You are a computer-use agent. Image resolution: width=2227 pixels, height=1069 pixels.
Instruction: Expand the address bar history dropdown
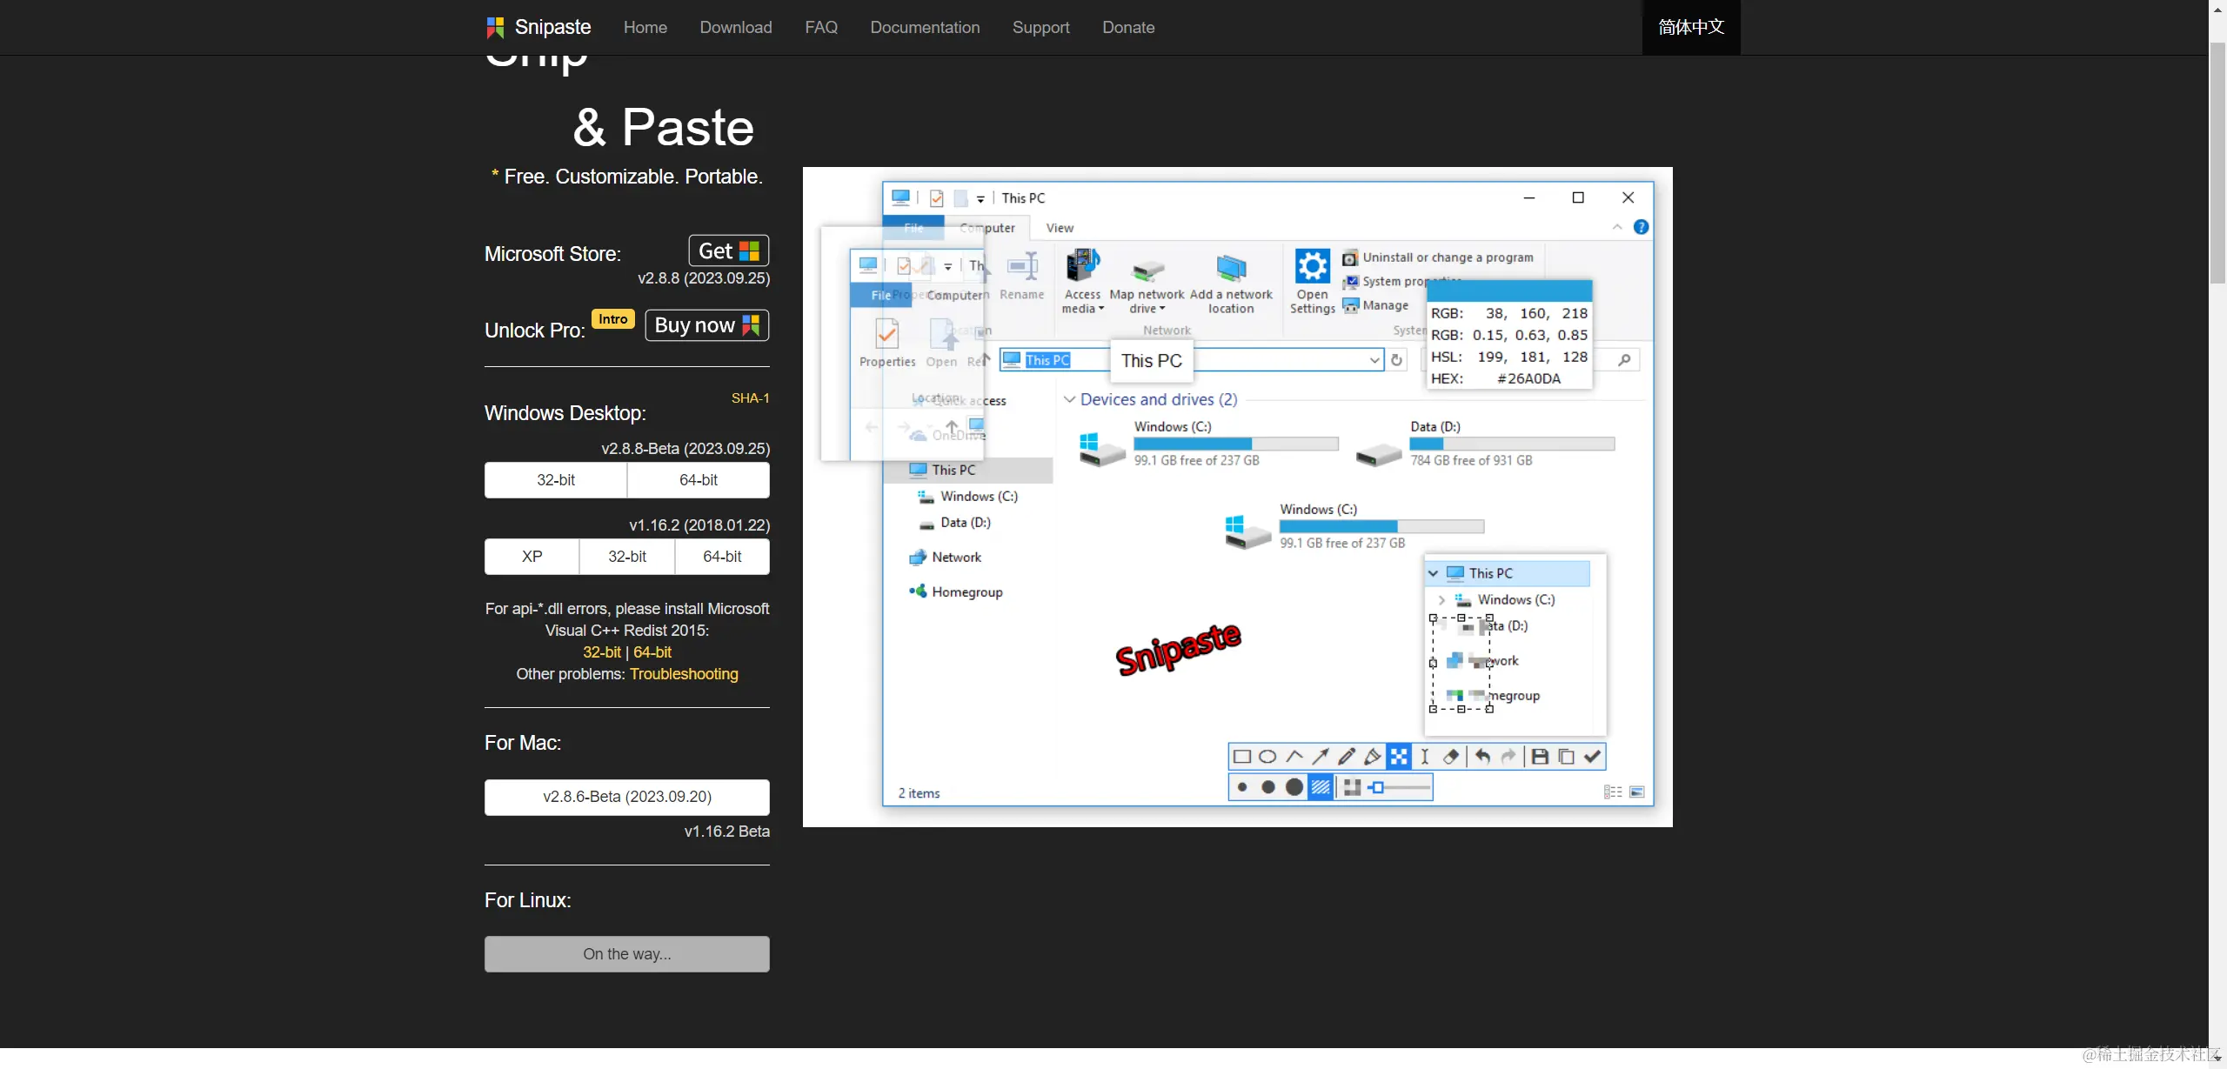click(1374, 360)
